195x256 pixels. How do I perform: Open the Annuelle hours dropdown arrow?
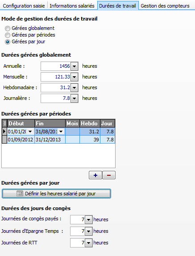(x=75, y=66)
